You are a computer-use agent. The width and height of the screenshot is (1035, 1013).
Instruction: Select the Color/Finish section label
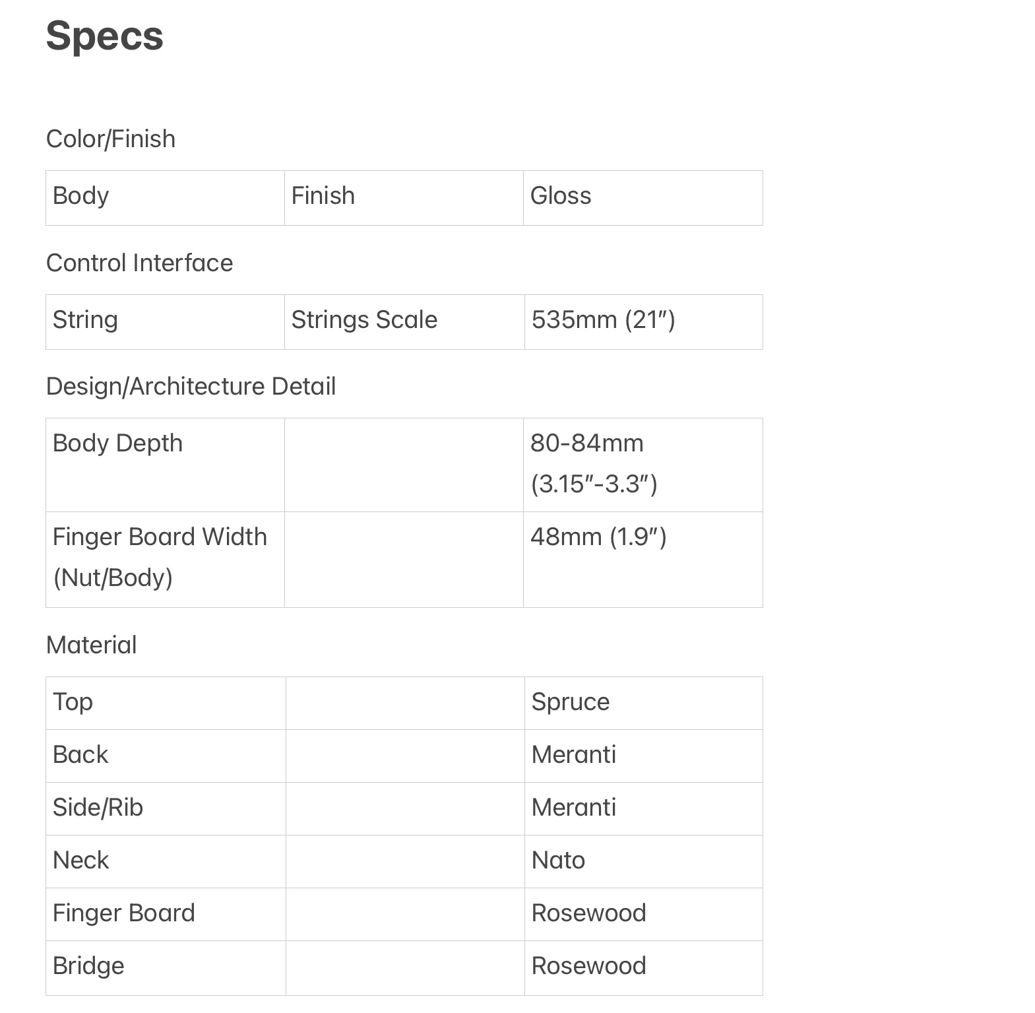pyautogui.click(x=111, y=139)
